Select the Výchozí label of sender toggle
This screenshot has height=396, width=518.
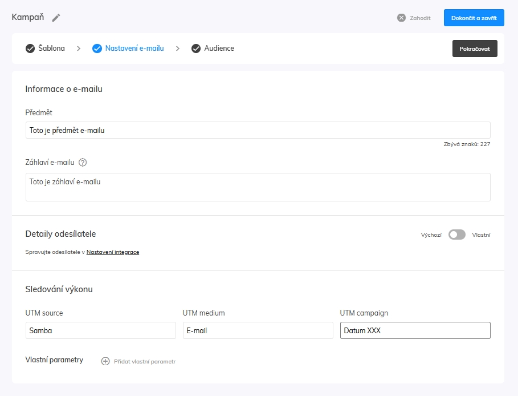point(431,235)
